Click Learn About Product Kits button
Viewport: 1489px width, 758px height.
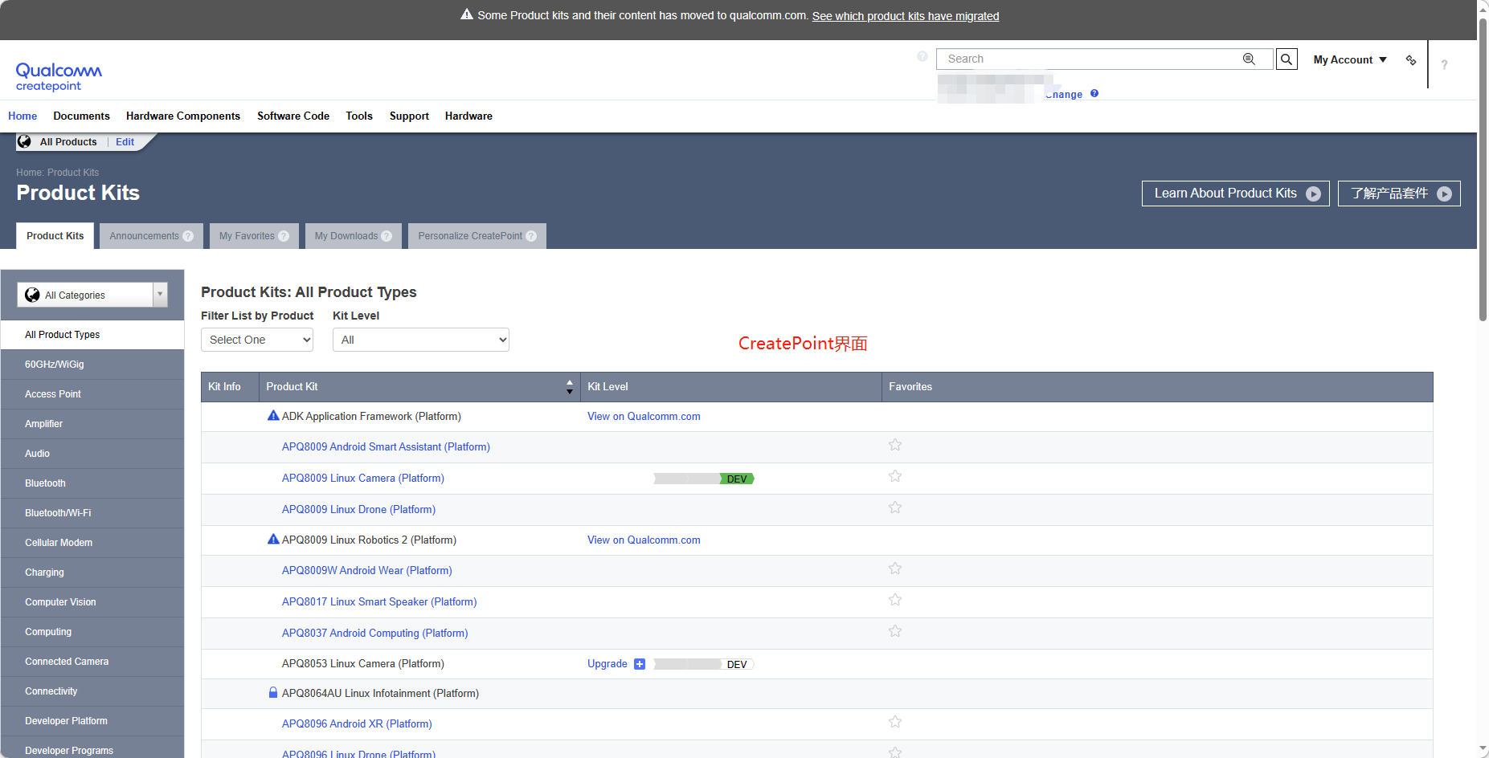(x=1236, y=194)
